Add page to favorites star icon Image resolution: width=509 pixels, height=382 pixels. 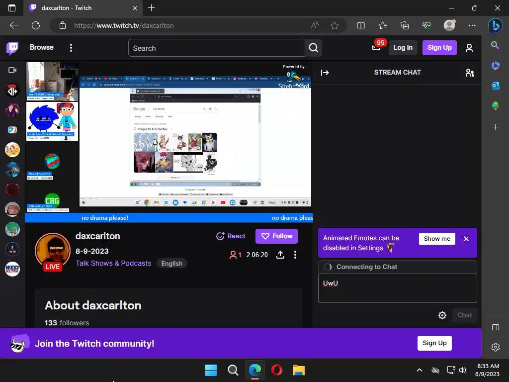[x=335, y=25]
